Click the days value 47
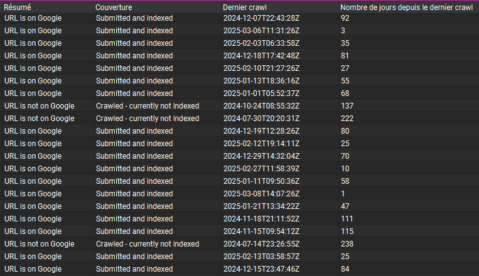479x276 pixels. click(345, 206)
